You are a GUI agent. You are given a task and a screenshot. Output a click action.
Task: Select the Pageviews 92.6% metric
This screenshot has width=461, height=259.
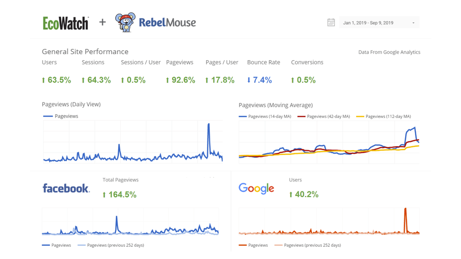click(x=181, y=80)
